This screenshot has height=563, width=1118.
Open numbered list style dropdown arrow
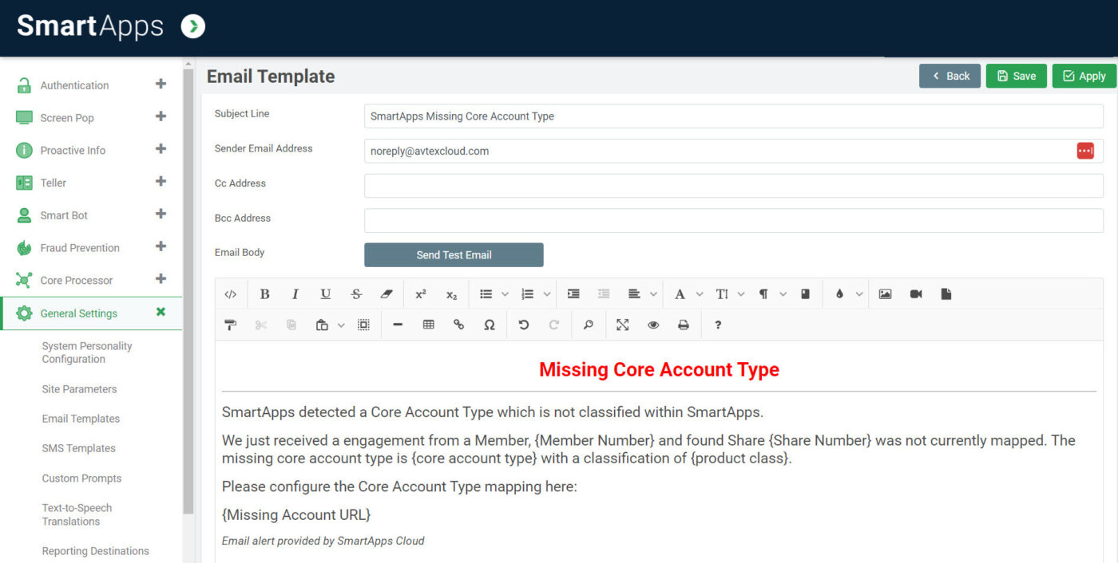pos(546,294)
